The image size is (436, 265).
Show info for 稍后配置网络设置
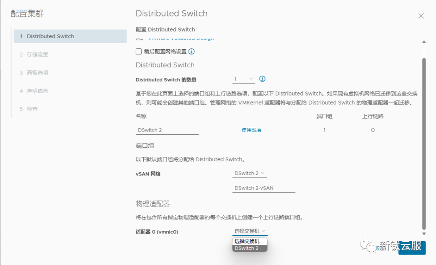point(192,51)
